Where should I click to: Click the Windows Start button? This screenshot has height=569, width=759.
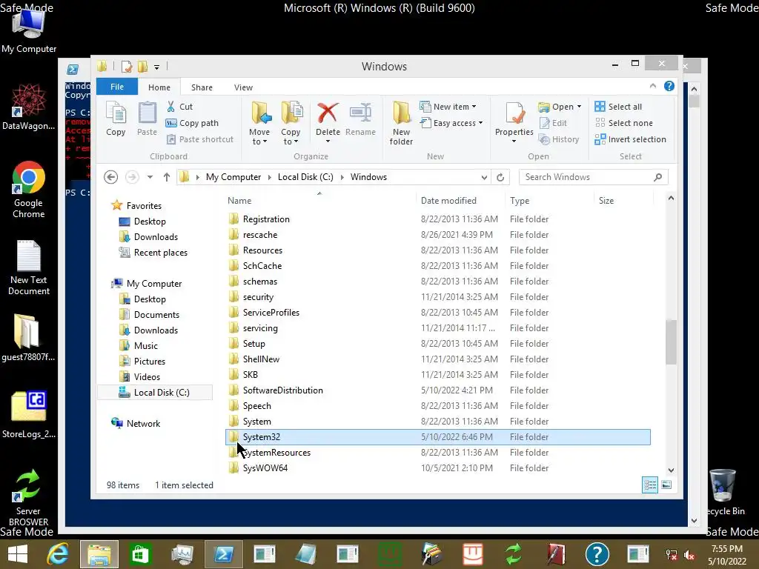pos(18,554)
